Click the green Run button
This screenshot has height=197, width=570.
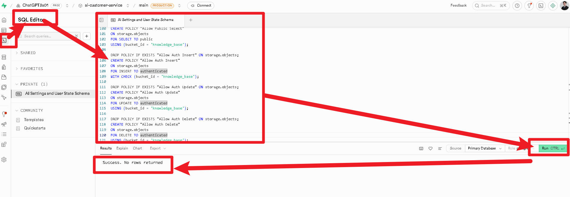coord(553,148)
